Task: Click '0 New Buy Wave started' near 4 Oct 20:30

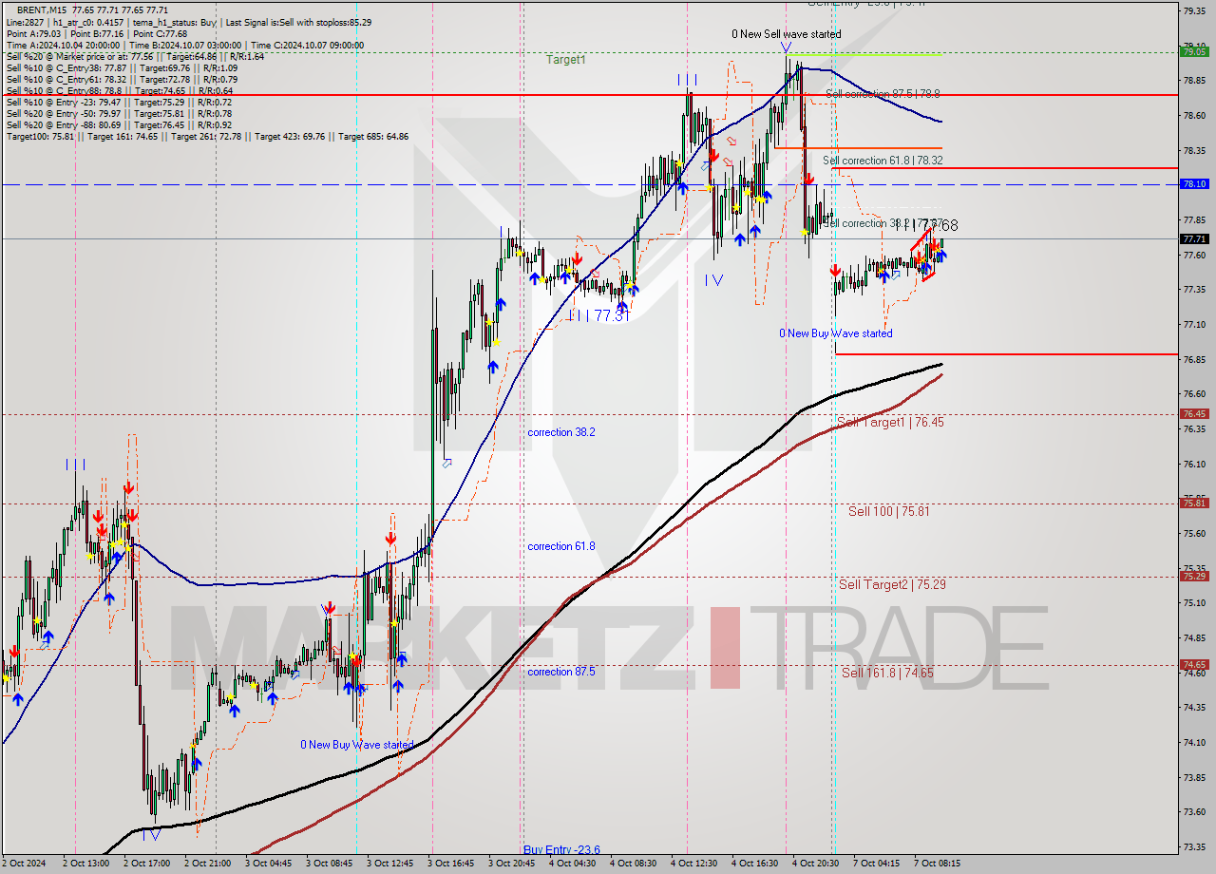Action: [836, 333]
